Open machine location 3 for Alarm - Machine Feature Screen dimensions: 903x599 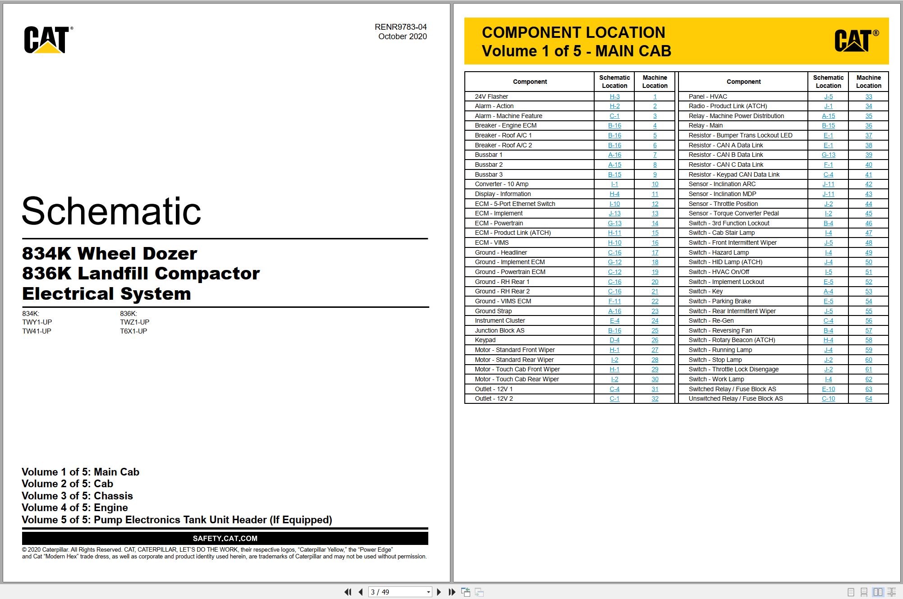click(x=655, y=116)
